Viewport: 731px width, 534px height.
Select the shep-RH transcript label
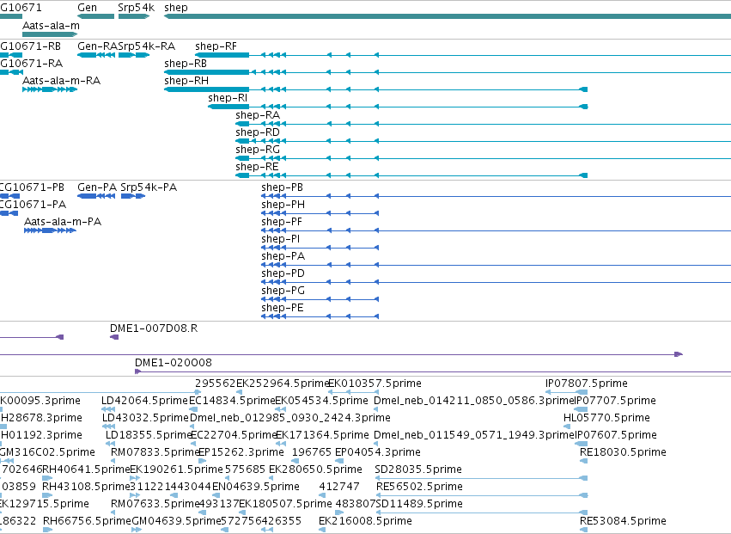click(186, 81)
